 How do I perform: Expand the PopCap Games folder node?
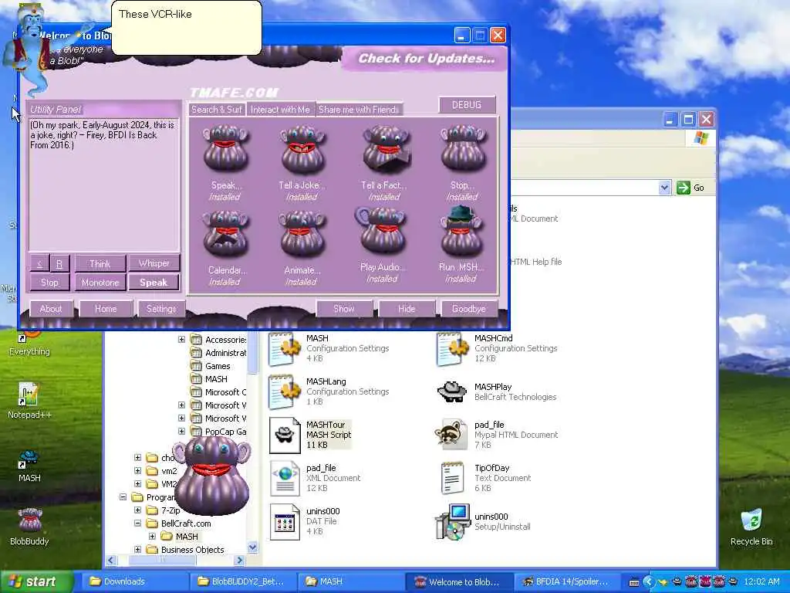click(181, 431)
